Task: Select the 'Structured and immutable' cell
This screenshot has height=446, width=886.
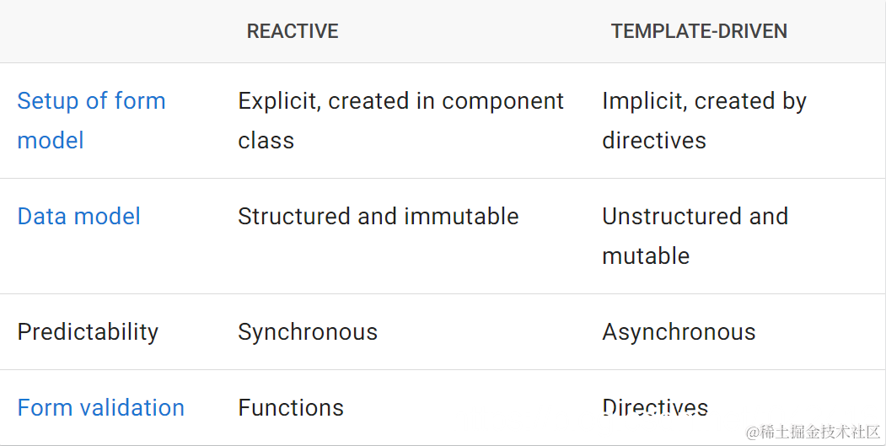Action: click(x=378, y=217)
